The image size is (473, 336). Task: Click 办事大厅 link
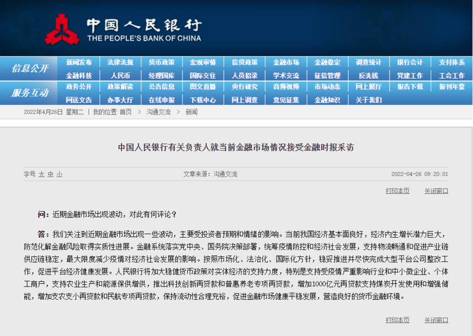120,100
